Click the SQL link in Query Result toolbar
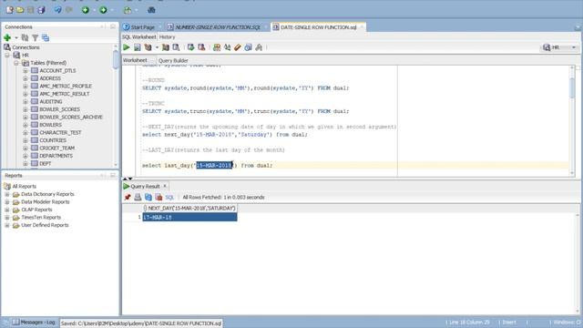 click(169, 197)
